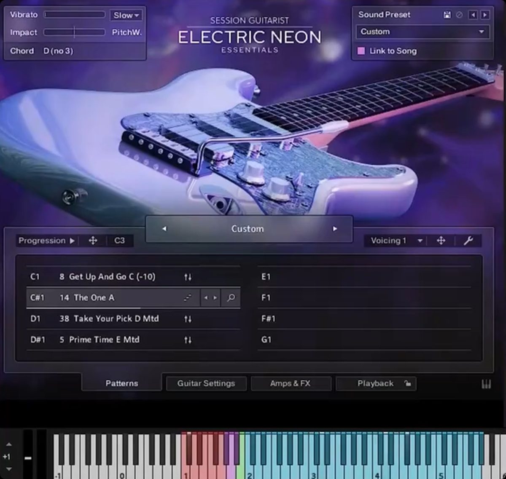This screenshot has width=506, height=479.
Task: Click octave shift down arrow
Action: pyautogui.click(x=9, y=469)
